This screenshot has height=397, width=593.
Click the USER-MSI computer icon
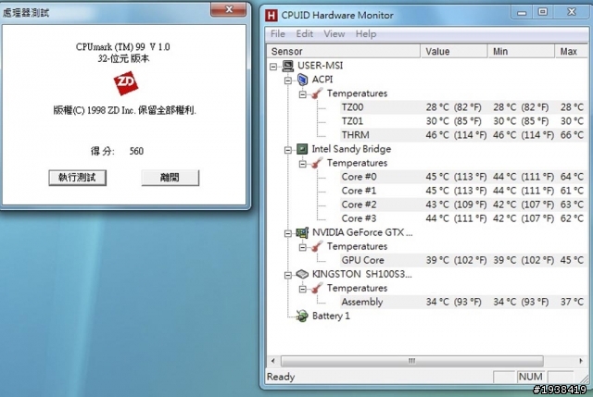pos(288,66)
